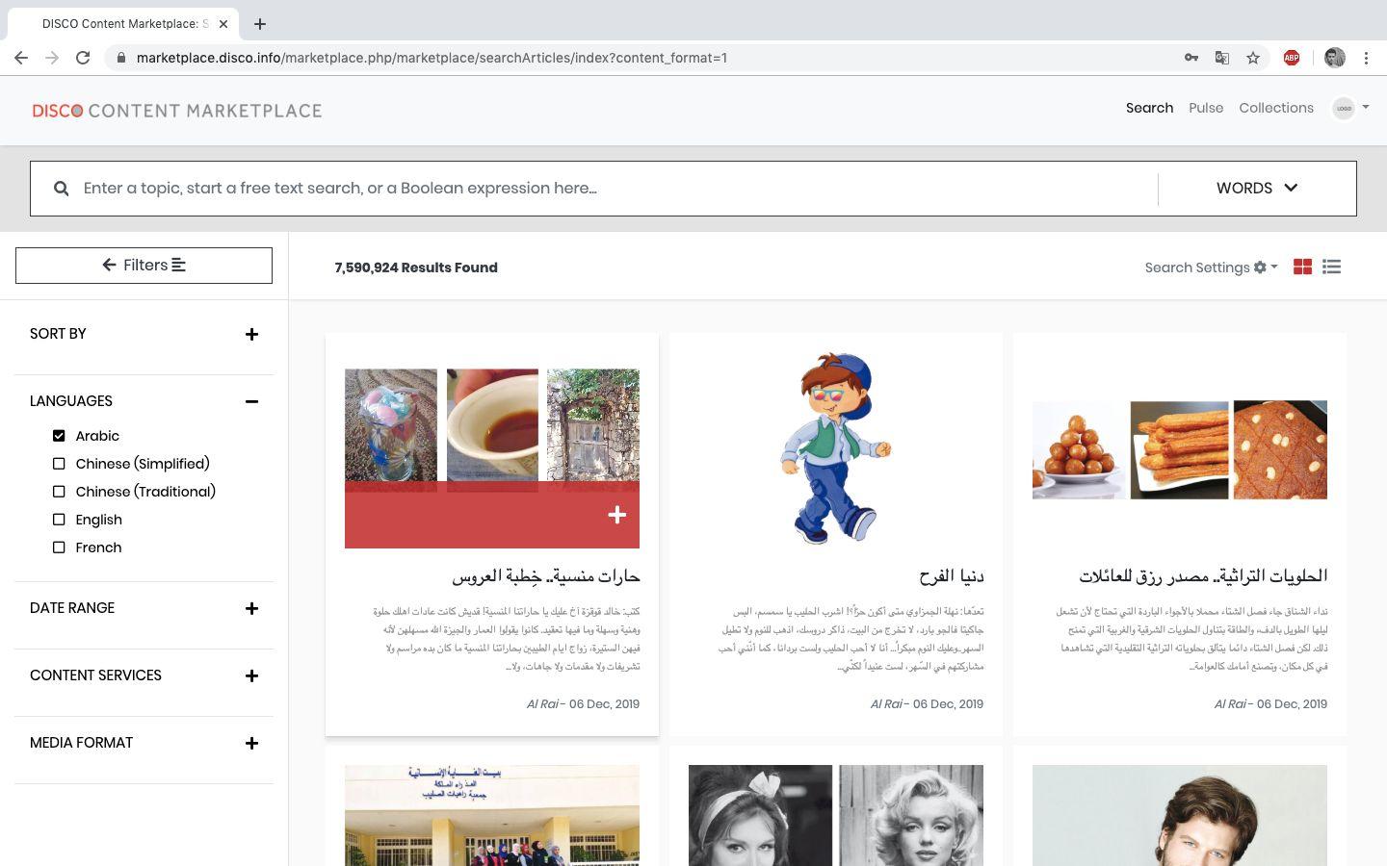Viewport: 1387px width, 866px height.
Task: Expand the Sort By section
Action: click(x=251, y=334)
